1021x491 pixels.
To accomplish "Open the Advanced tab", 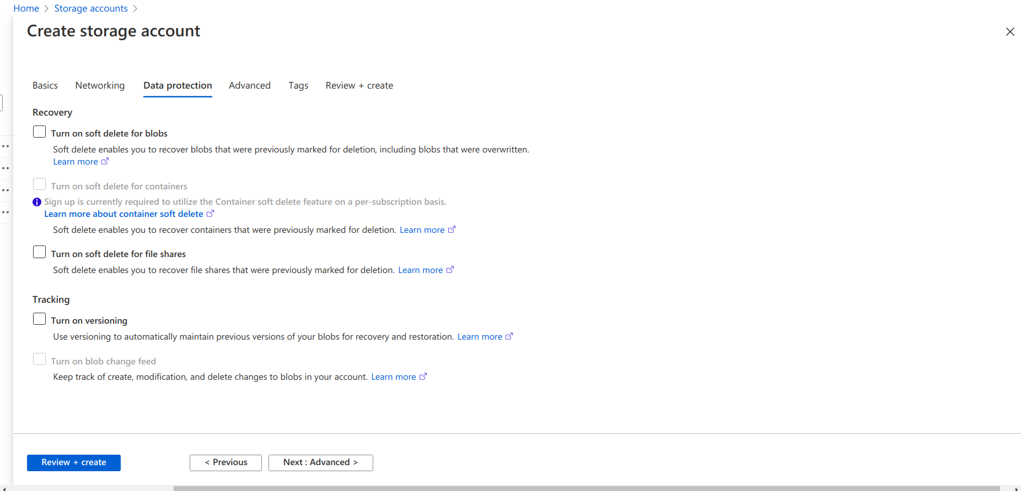I will click(x=249, y=85).
